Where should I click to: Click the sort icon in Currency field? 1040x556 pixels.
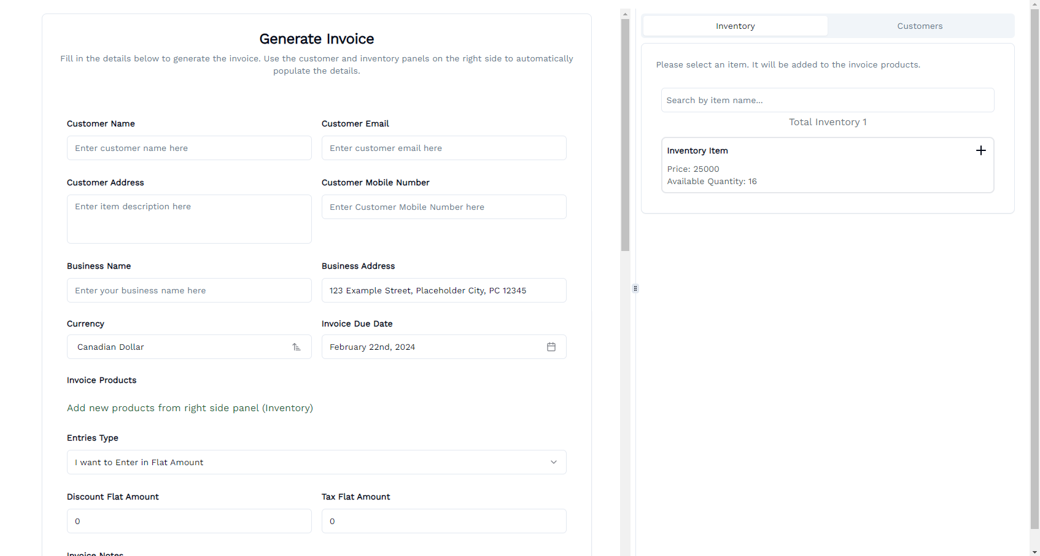(297, 347)
